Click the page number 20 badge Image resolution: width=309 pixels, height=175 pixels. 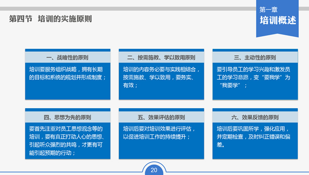154,170
